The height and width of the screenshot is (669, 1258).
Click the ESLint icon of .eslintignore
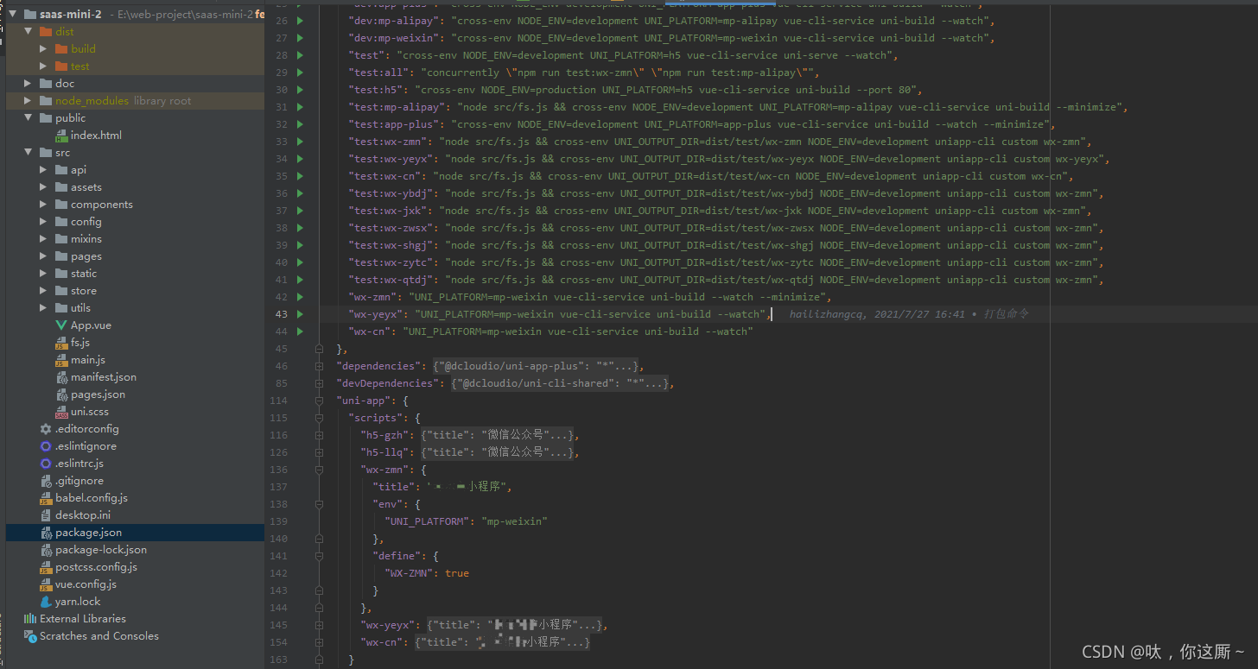(x=46, y=446)
